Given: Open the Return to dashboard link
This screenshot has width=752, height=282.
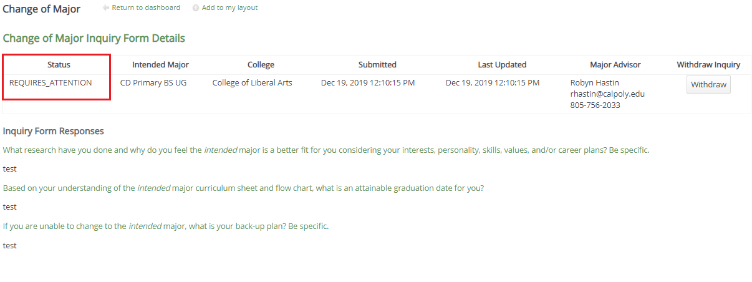Looking at the screenshot, I should pos(146,7).
